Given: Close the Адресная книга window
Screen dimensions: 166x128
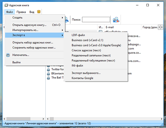Looking at the screenshot, I should point(158,5).
